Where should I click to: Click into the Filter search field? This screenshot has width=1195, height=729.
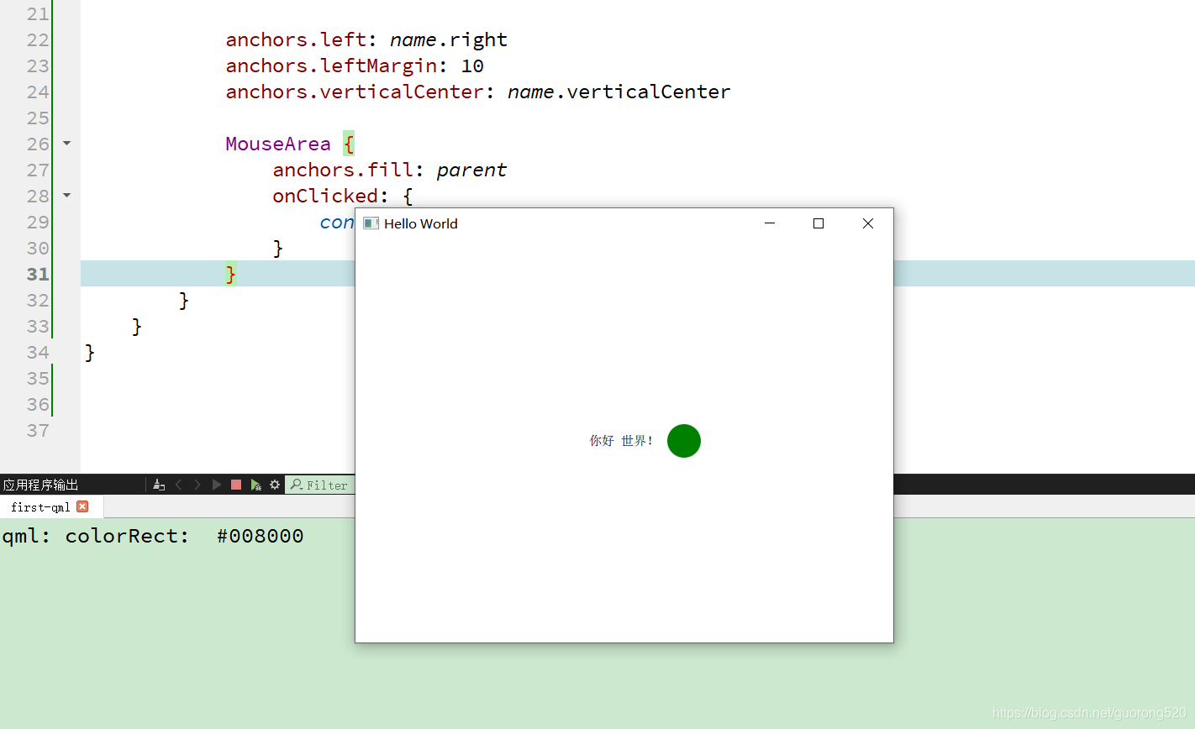tap(320, 485)
